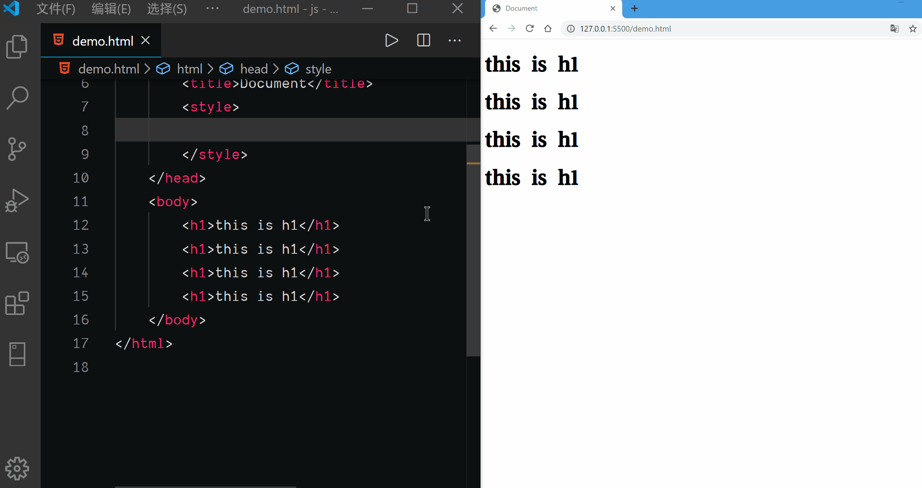Open the Source Control view

click(x=17, y=149)
